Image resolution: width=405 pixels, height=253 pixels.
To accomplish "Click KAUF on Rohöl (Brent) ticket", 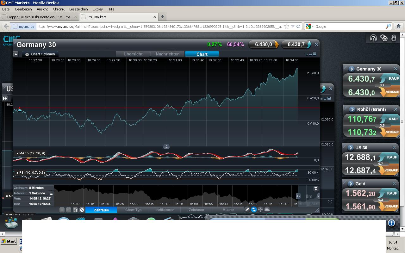I will click(x=390, y=119).
